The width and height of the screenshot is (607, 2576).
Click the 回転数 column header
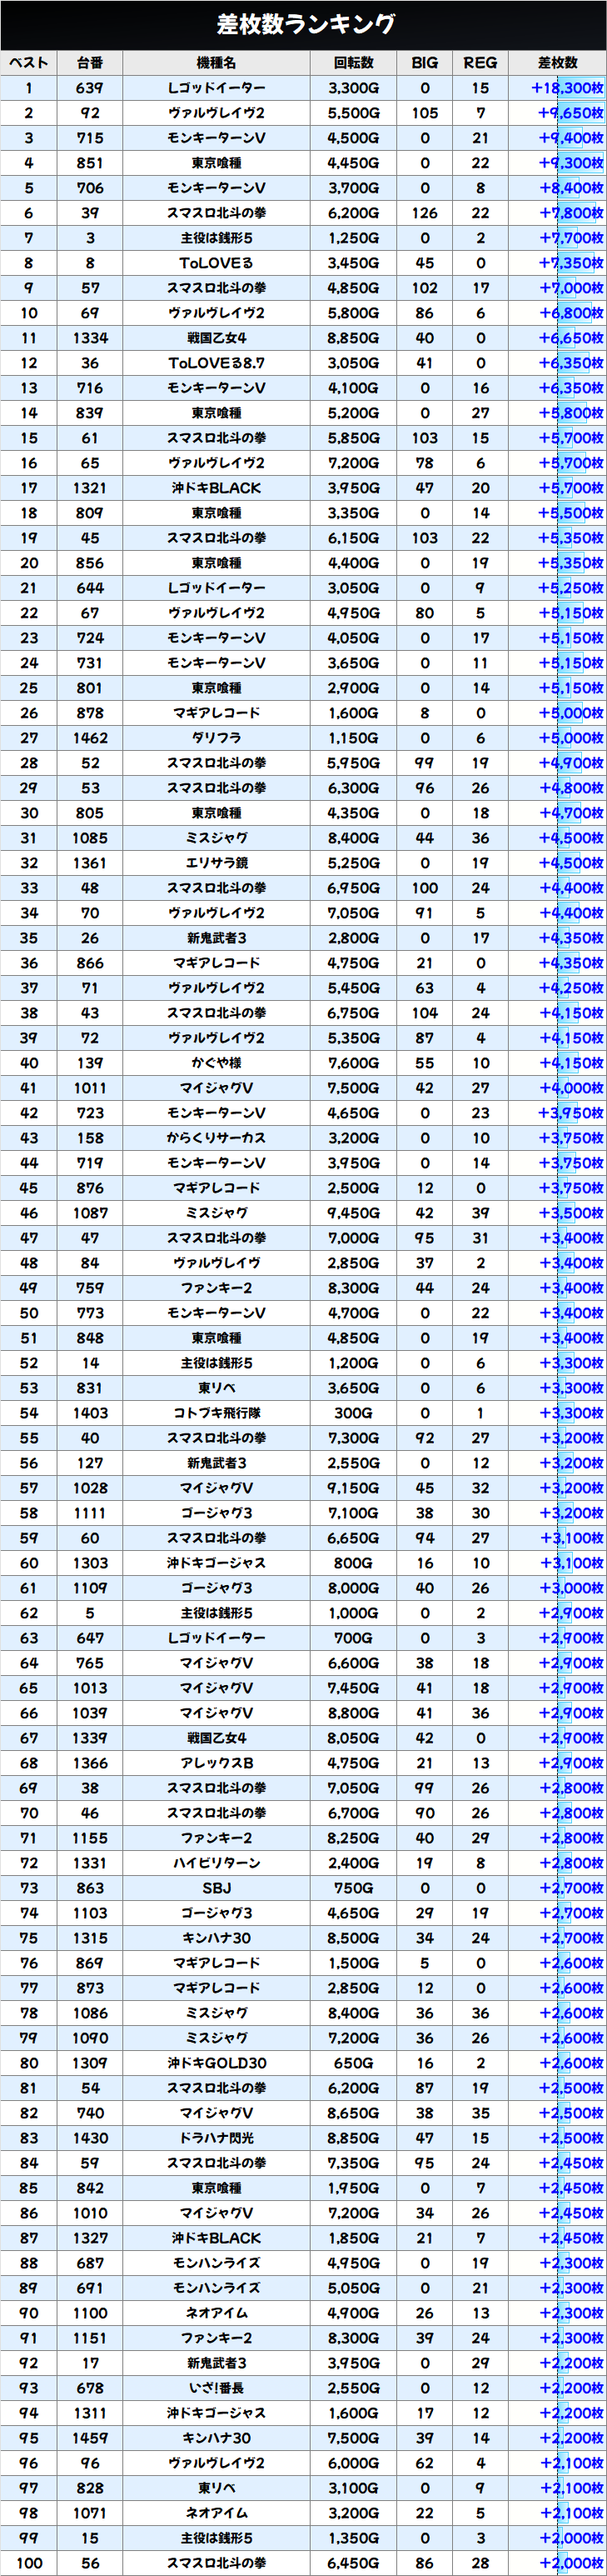(x=353, y=63)
